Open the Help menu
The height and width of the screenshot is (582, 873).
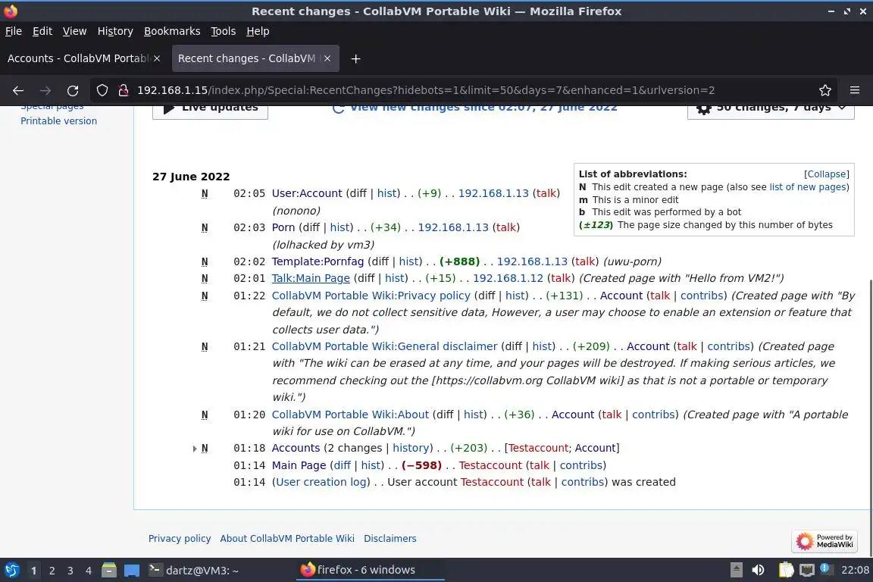tap(258, 31)
